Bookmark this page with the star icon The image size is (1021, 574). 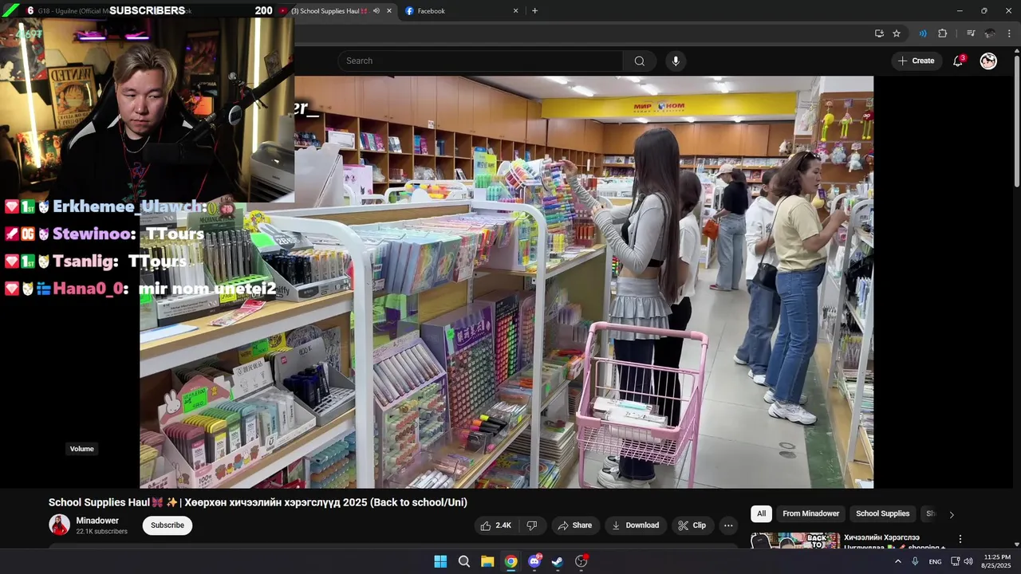tap(897, 33)
